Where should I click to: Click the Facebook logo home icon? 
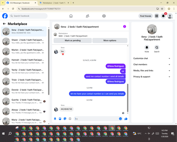tap(5, 16)
